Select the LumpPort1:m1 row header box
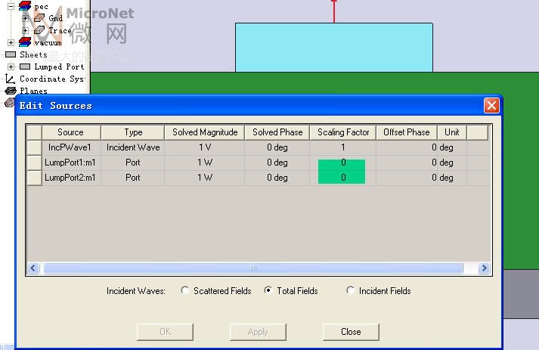This screenshot has height=350, width=539. point(34,163)
